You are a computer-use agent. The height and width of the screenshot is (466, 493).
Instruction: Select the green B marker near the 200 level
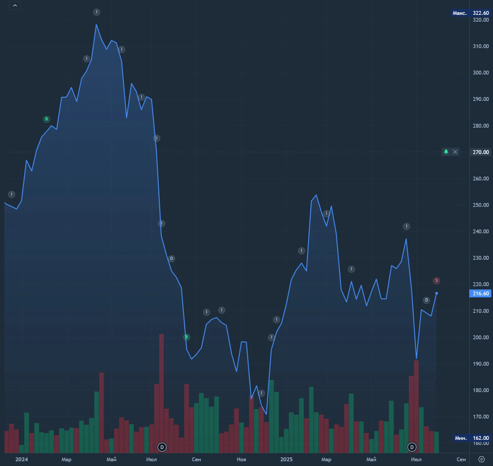(x=186, y=337)
